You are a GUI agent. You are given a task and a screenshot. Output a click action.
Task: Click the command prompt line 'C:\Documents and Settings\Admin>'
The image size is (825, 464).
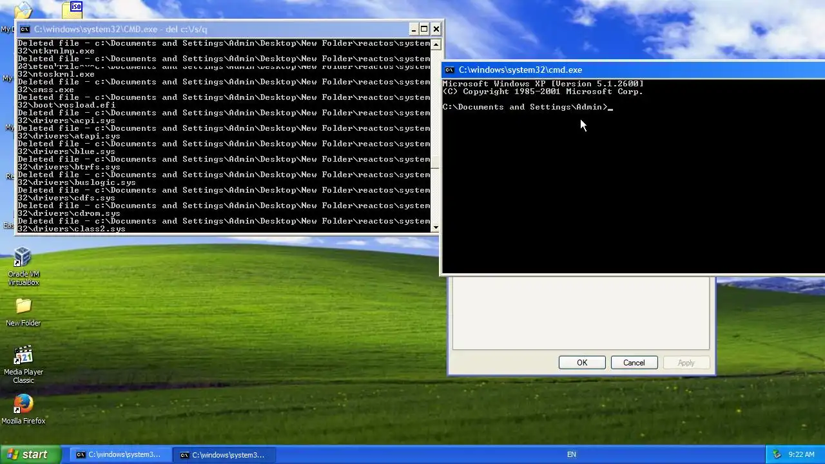point(526,107)
